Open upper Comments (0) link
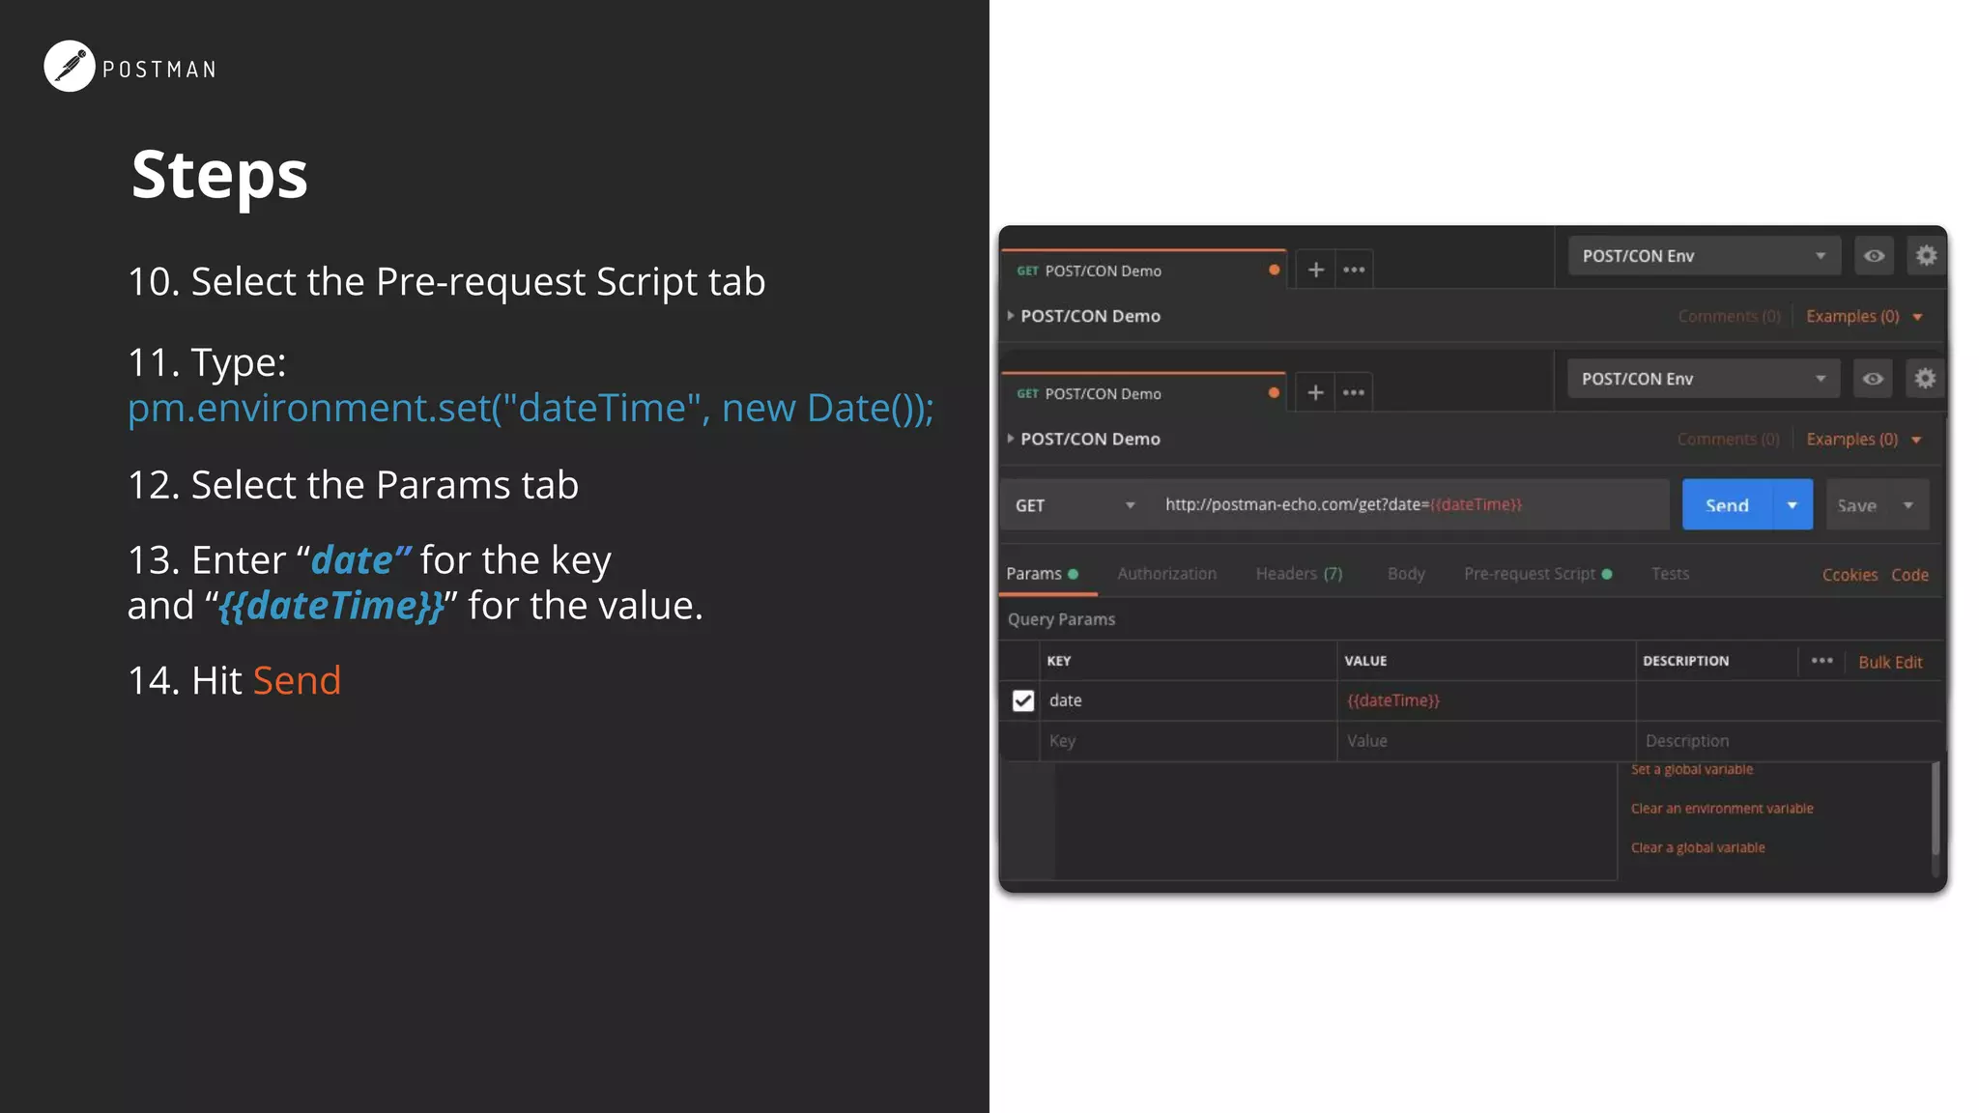This screenshot has width=1979, height=1113. [1729, 316]
